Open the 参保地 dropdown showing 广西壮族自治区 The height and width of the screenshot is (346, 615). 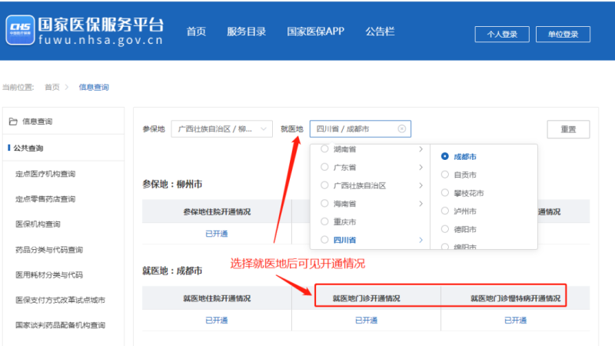[x=221, y=129]
